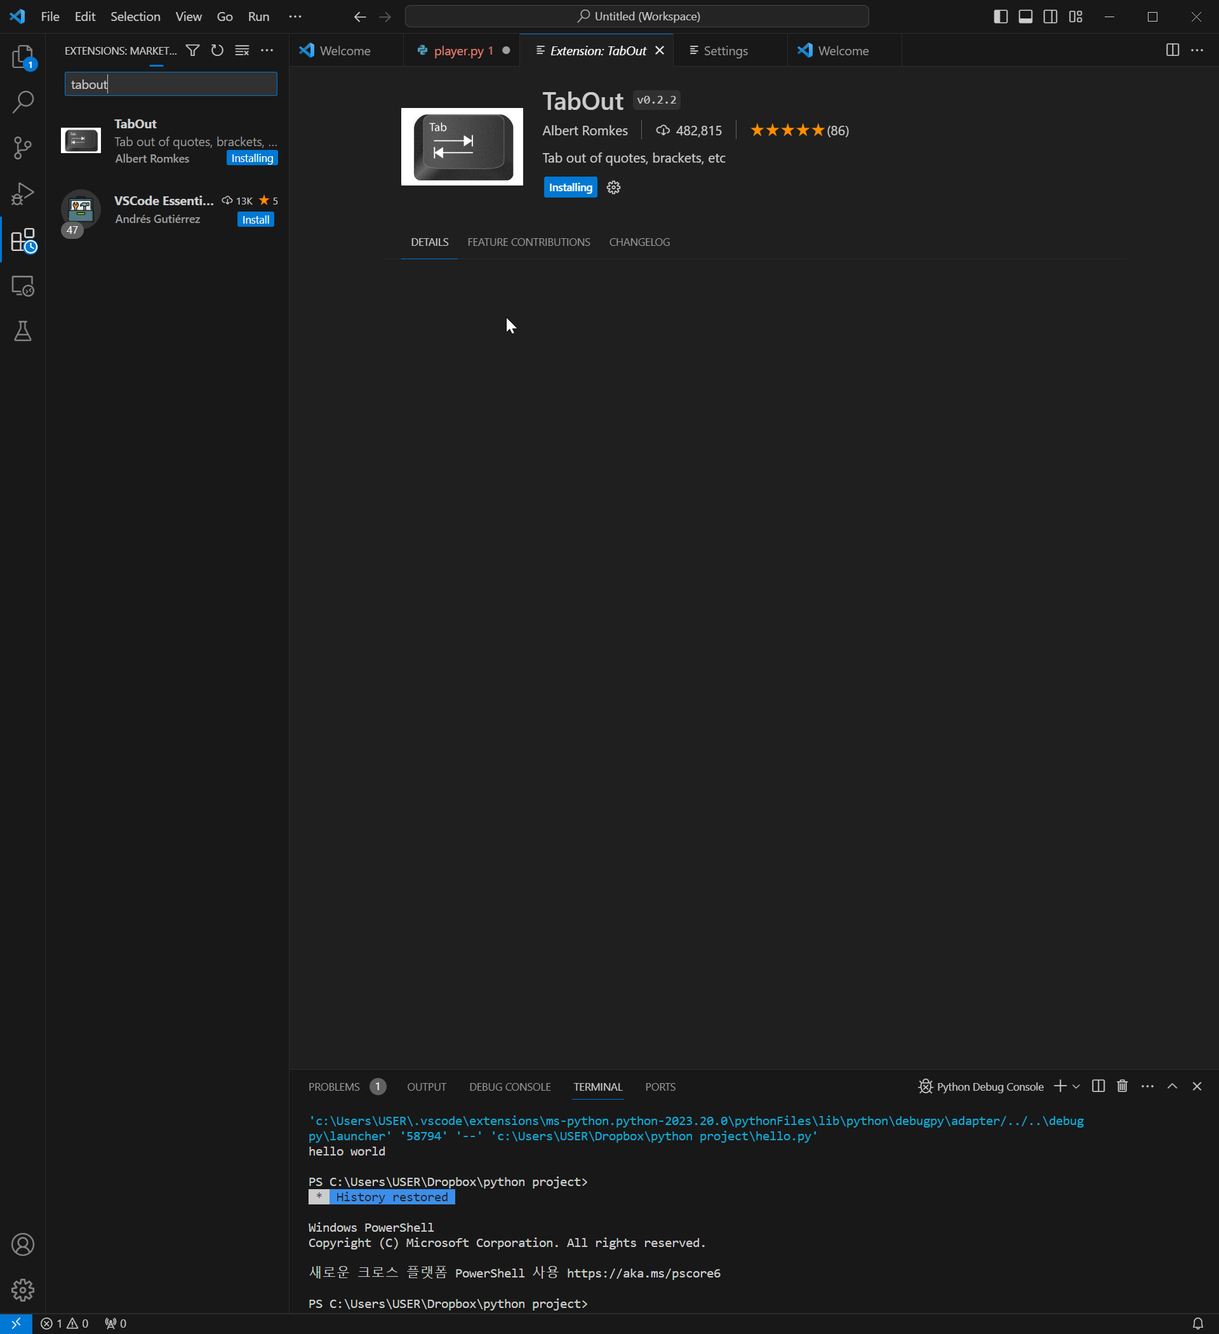Open the Search view in activity bar
Screen dimensions: 1219x1334
click(x=23, y=101)
